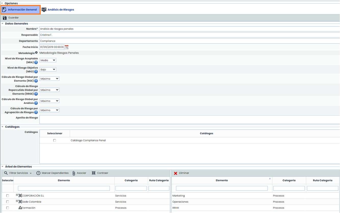The width and height of the screenshot is (340, 213).
Task: Open the Nivel de Riesgo Objetivo dropdown
Action: [48, 69]
